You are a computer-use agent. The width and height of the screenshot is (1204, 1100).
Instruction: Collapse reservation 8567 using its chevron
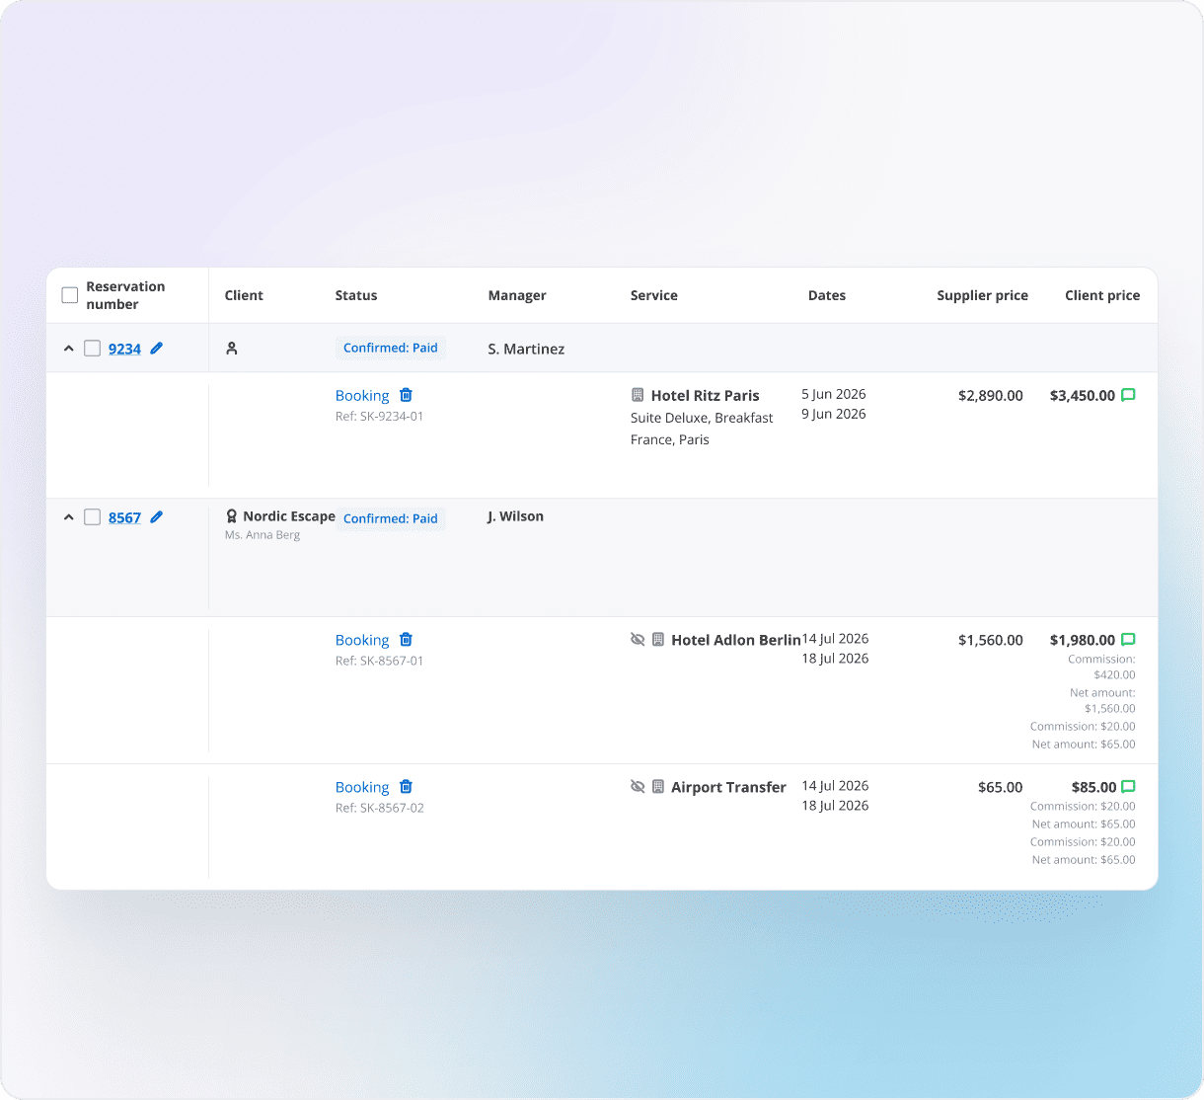[x=68, y=517]
